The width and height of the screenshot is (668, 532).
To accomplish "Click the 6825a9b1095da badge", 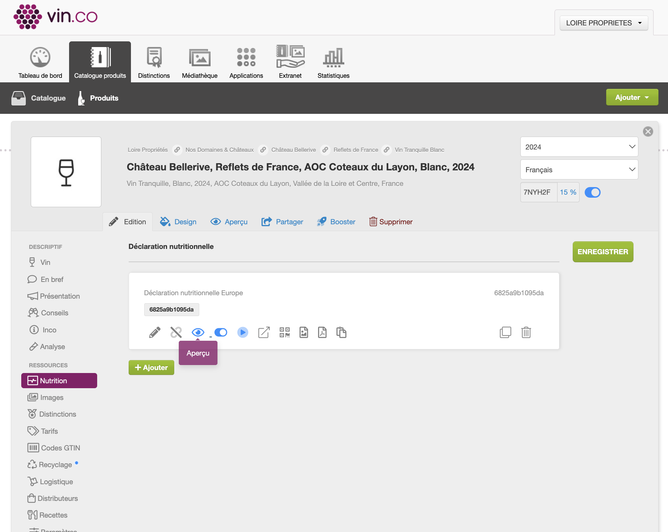I will pos(172,309).
